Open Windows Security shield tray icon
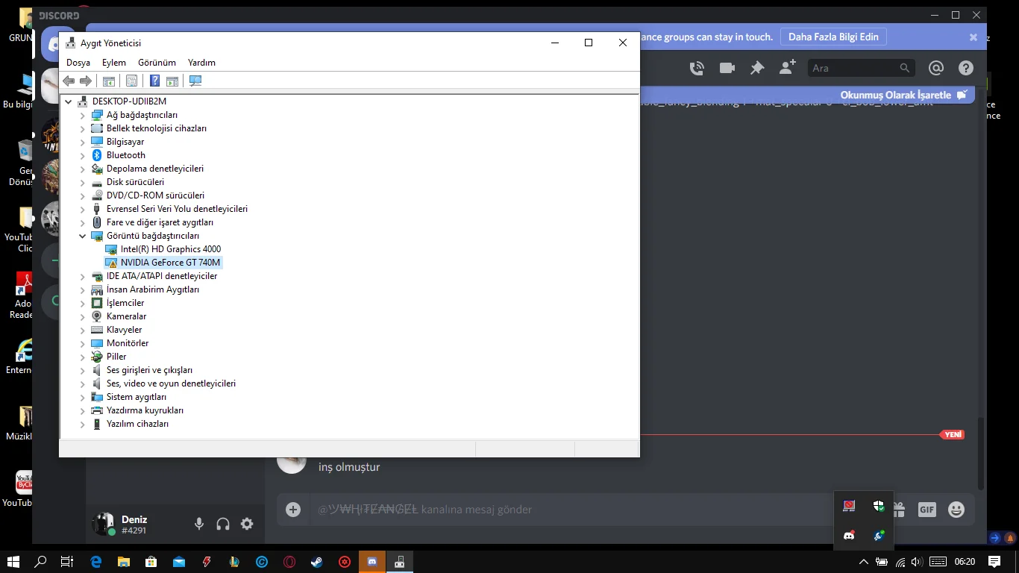 coord(879,506)
